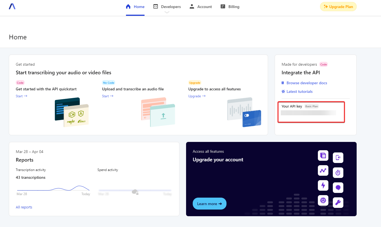Click the book icon beside developer docs
The width and height of the screenshot is (381, 227).
[x=283, y=83]
